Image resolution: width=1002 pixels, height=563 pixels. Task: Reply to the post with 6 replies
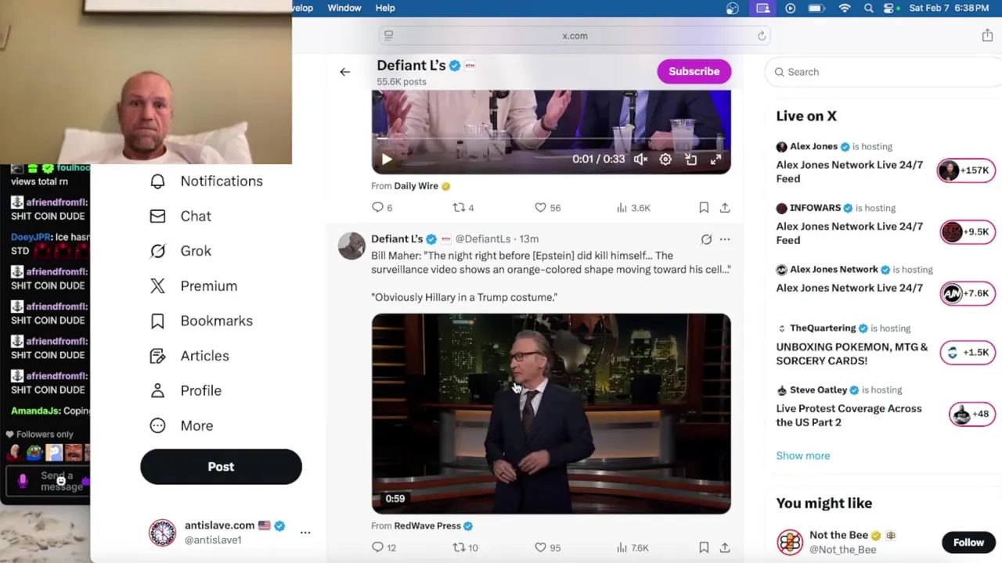(382, 208)
